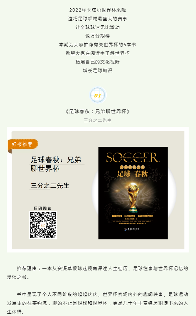The width and height of the screenshot is (196, 316).
Task: Click the small logo inside the QR code
Action: [x=43, y=225]
